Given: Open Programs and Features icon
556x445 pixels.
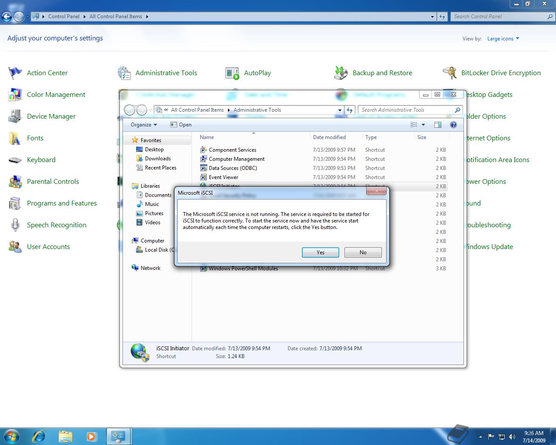Looking at the screenshot, I should (x=15, y=203).
